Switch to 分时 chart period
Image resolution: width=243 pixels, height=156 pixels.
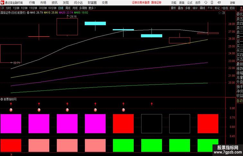click(x=8, y=8)
